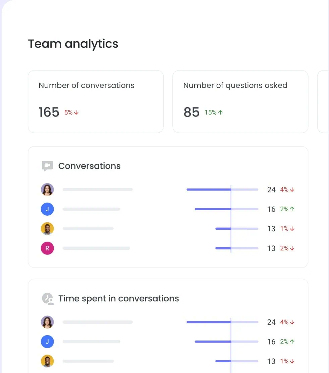Click the green up arrow beside 15%
The image size is (329, 373).
(x=220, y=112)
